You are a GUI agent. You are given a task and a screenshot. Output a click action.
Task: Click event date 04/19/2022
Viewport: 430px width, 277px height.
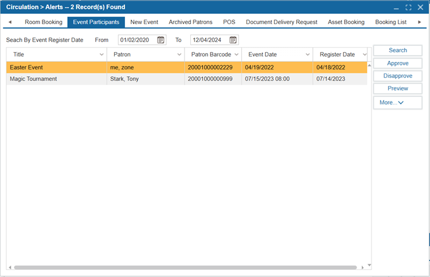259,68
